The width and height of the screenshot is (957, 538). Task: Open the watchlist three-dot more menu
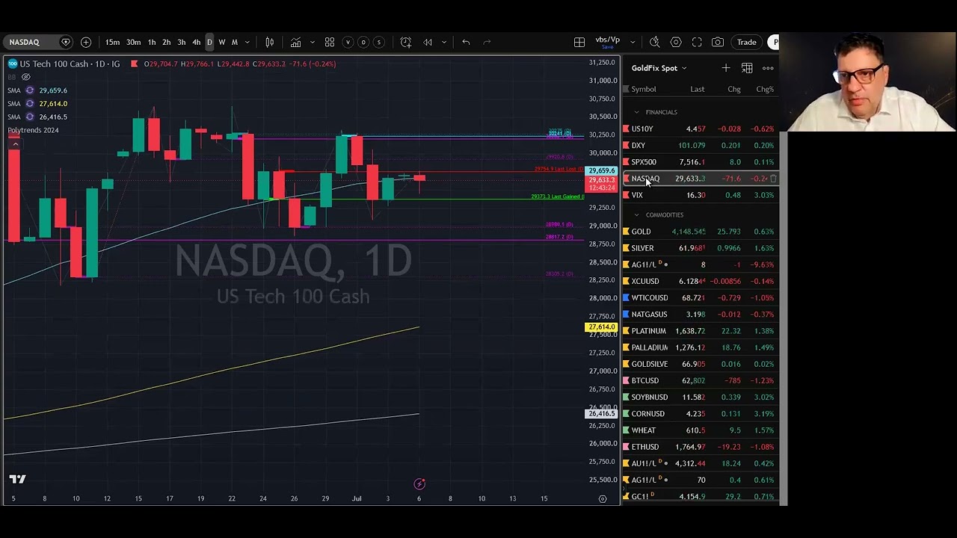(x=768, y=68)
